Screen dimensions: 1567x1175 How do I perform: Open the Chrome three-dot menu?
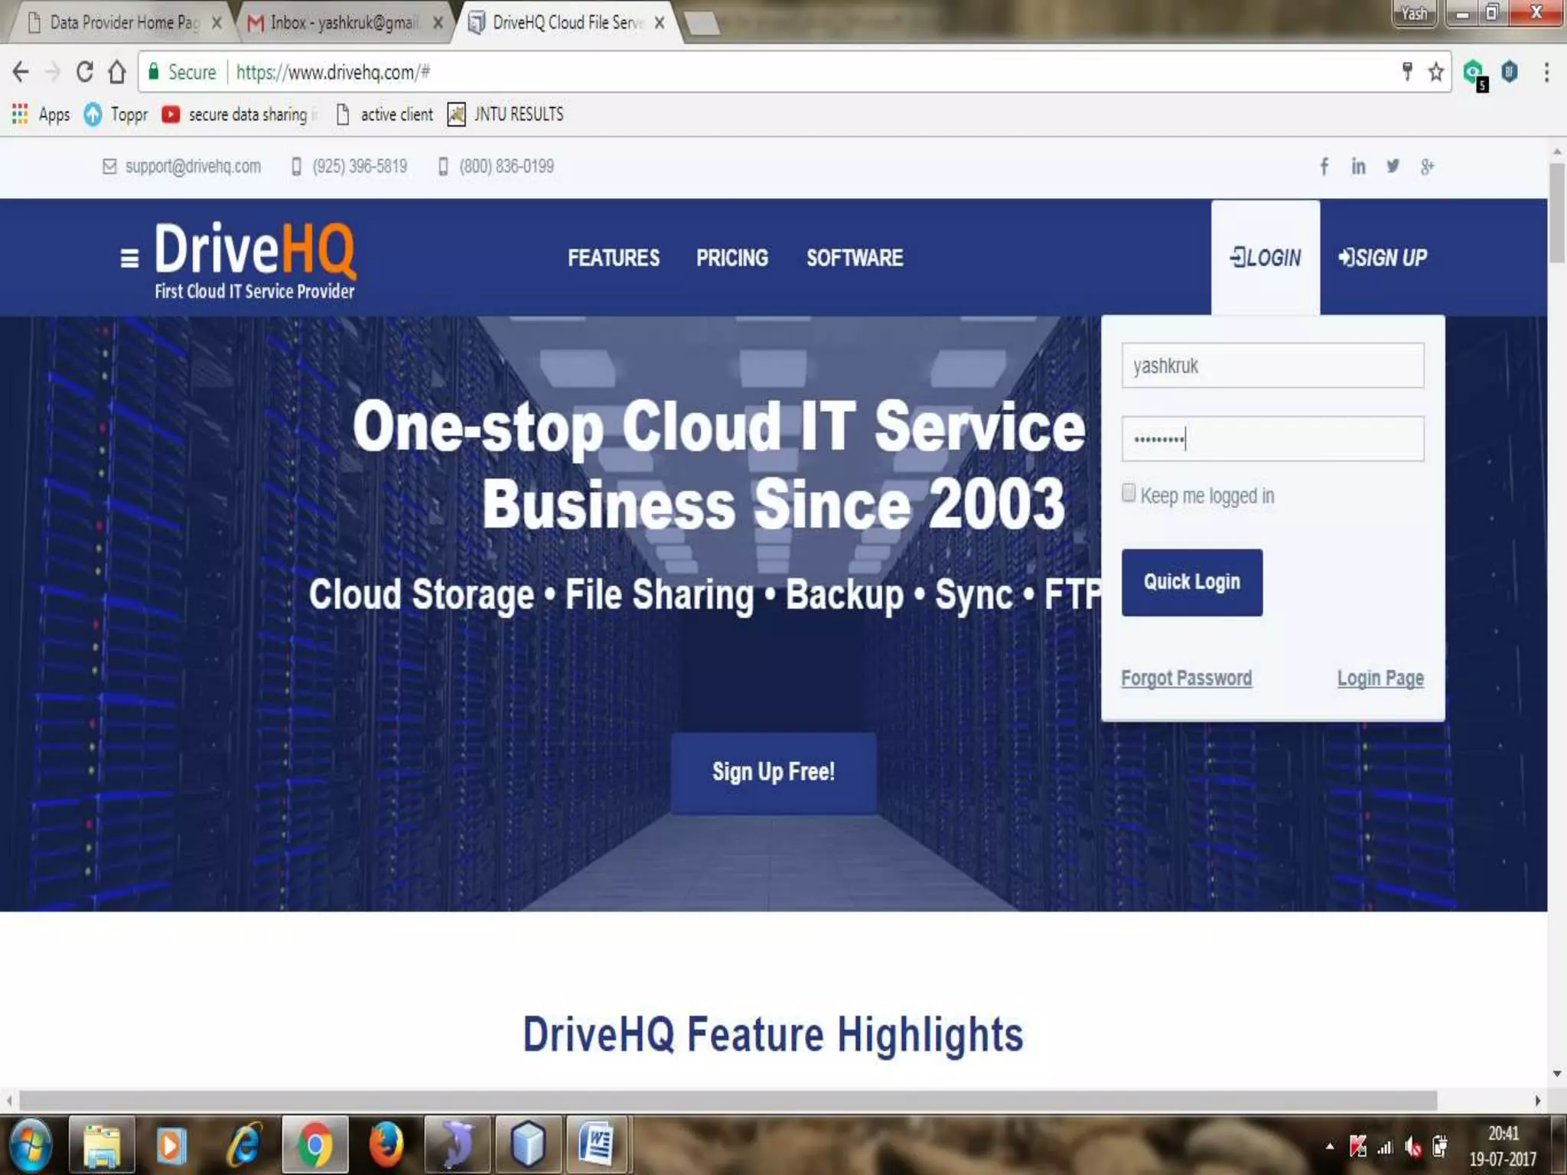click(x=1546, y=72)
